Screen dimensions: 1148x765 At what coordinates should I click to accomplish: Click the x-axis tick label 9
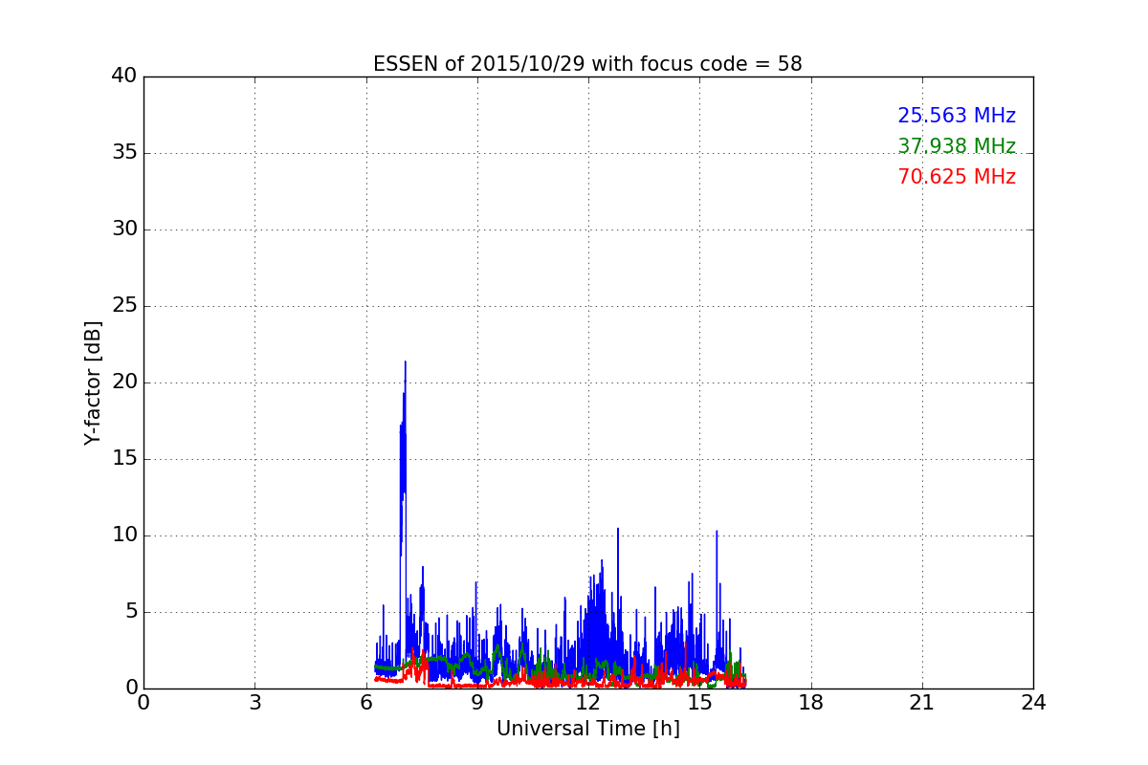click(x=476, y=702)
